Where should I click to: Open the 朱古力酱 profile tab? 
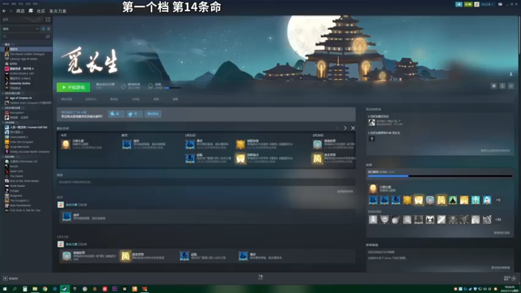[x=57, y=11]
